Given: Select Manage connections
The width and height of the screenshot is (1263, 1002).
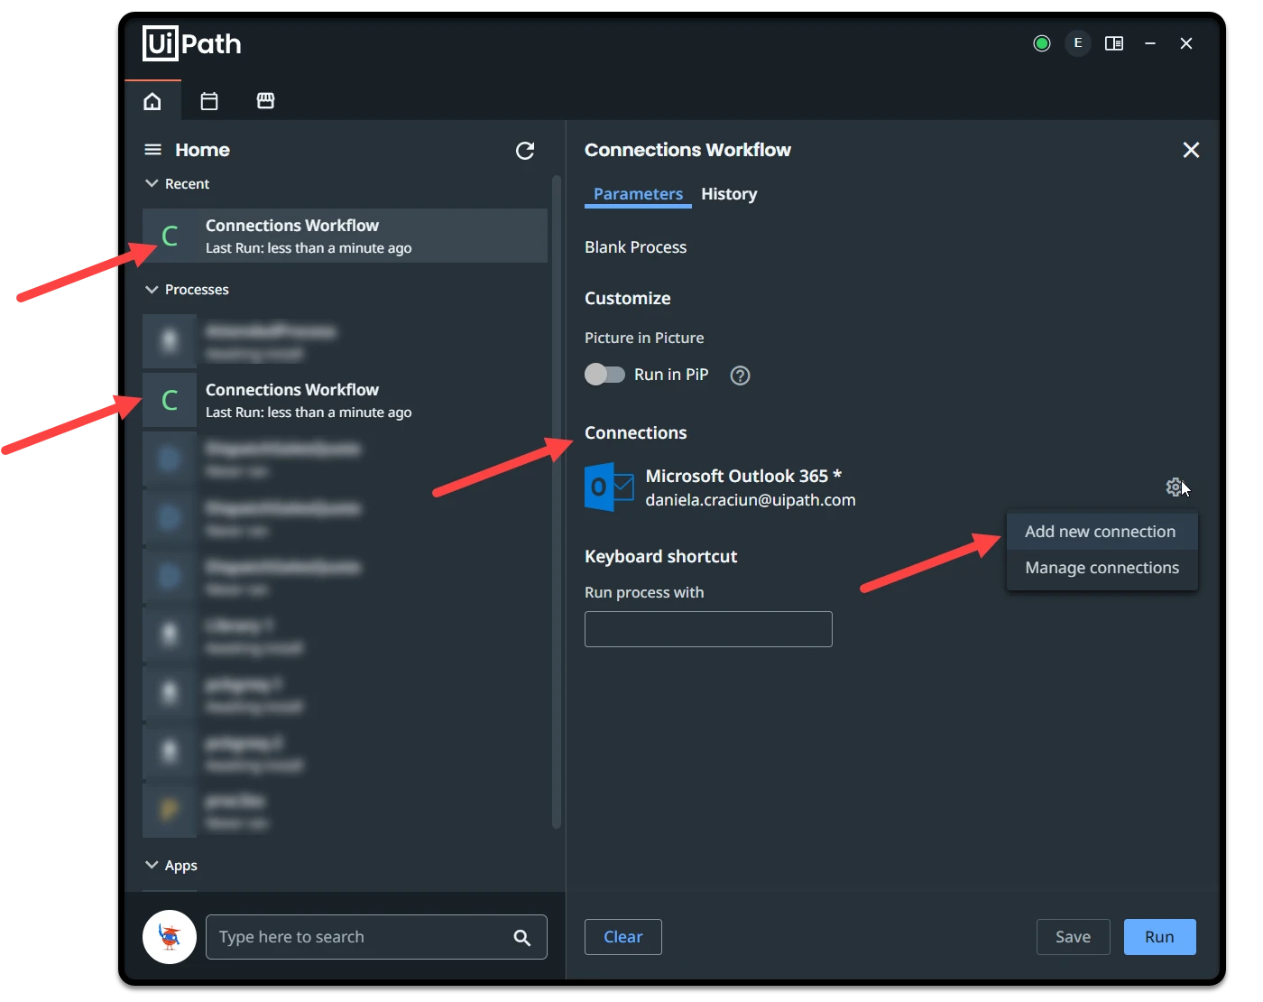Looking at the screenshot, I should [1102, 568].
